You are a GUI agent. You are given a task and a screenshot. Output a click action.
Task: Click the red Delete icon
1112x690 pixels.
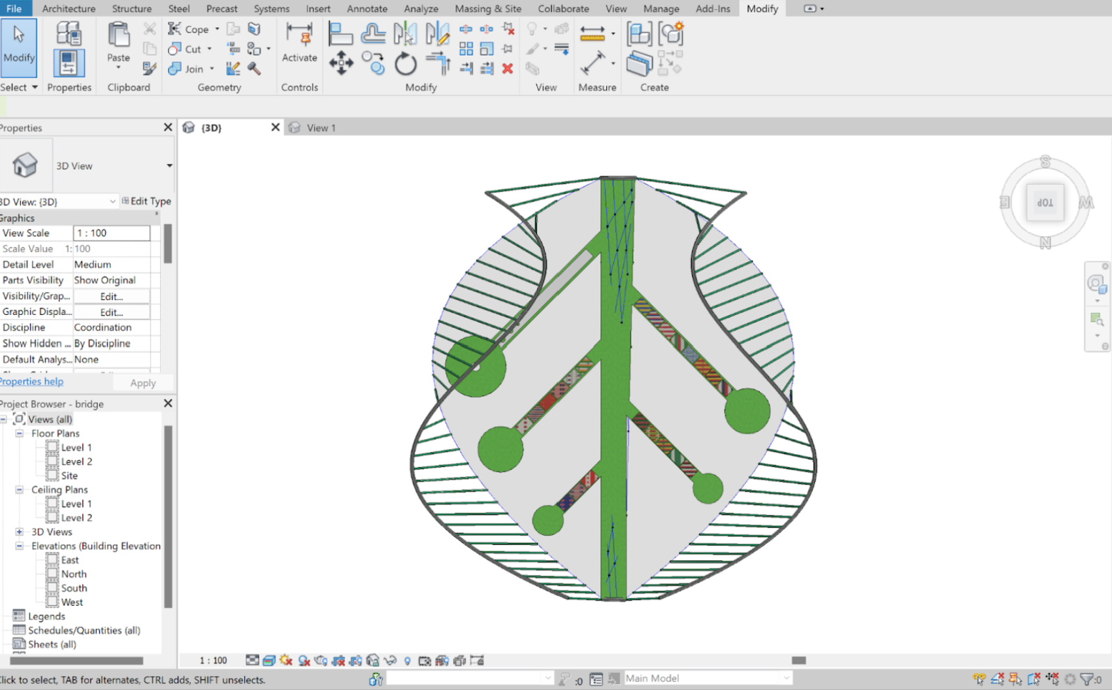point(508,69)
